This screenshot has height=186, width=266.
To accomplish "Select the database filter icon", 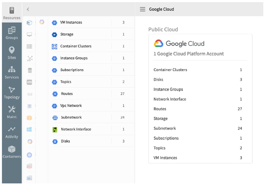I will (29, 70).
